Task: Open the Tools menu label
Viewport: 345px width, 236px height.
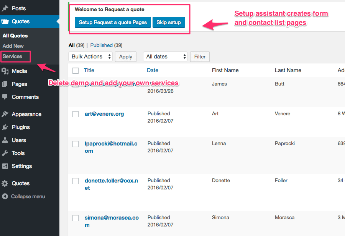Action: pos(18,153)
